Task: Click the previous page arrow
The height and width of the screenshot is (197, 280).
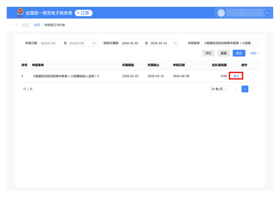Action: tap(236, 89)
